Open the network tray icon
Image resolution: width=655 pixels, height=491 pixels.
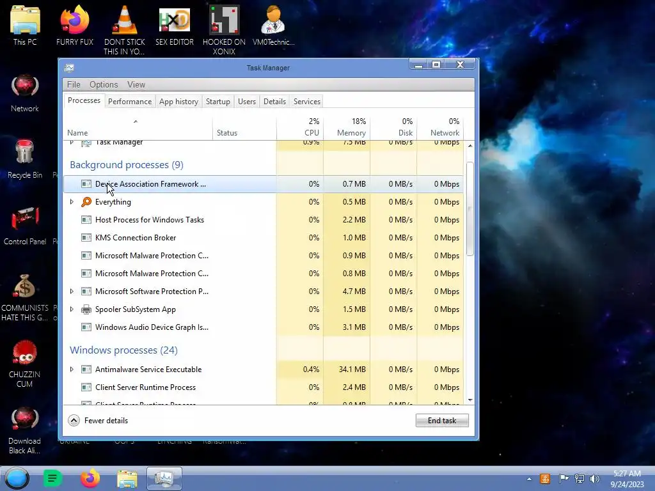point(580,478)
